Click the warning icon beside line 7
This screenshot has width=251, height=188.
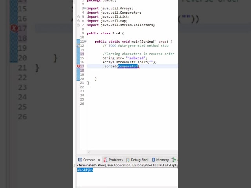tap(78, 25)
